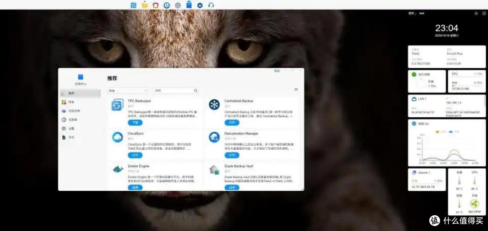Open the blue App Center bag dock icon

[189, 5]
